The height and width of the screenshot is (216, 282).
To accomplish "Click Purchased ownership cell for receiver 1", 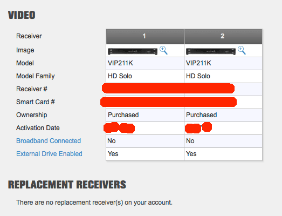I will pyautogui.click(x=145, y=115).
